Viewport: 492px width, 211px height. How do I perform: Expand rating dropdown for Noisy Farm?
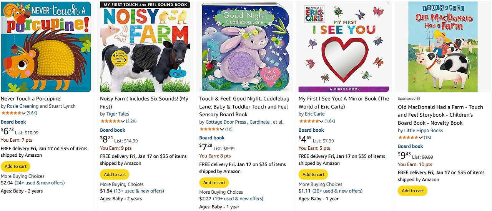point(113,121)
